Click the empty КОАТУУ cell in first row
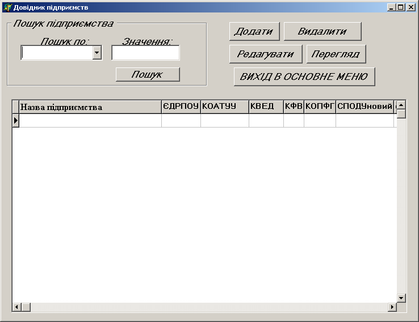The height and width of the screenshot is (322, 419). point(225,121)
